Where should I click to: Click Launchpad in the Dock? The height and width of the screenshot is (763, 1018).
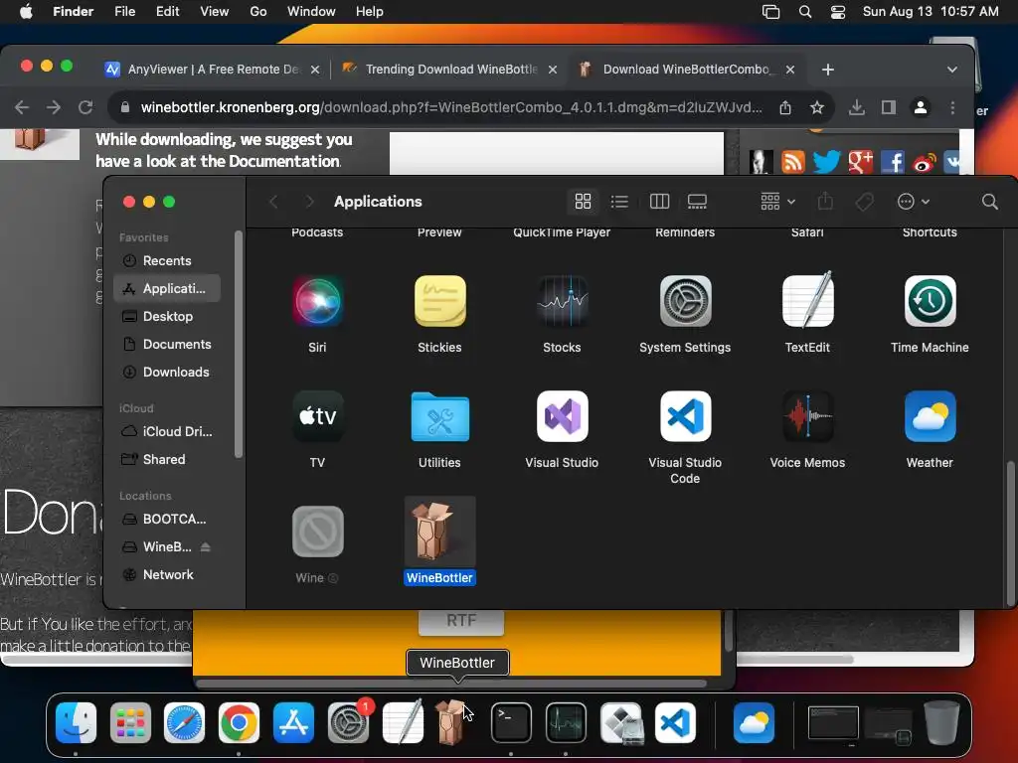pyautogui.click(x=130, y=723)
